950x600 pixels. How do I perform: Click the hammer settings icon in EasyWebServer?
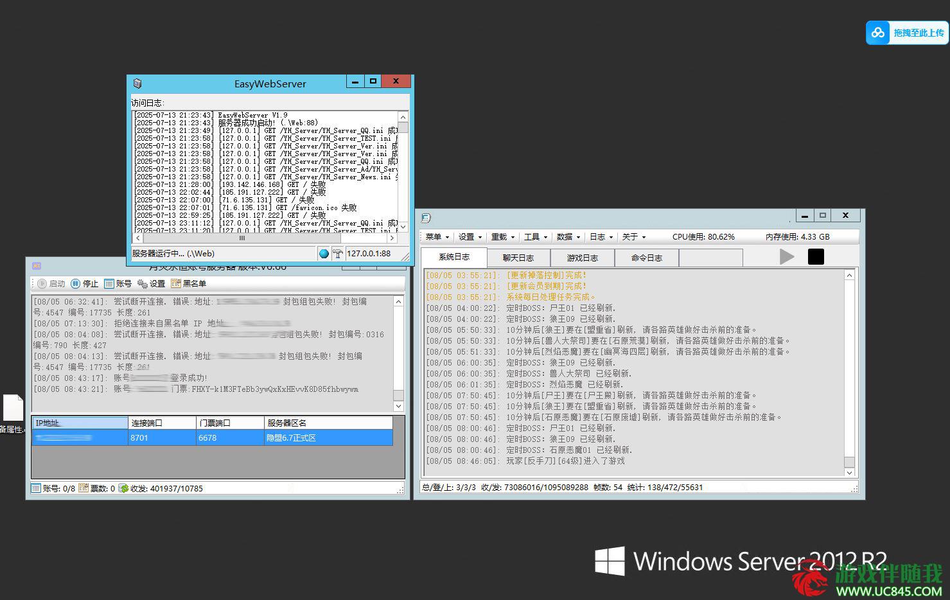337,254
